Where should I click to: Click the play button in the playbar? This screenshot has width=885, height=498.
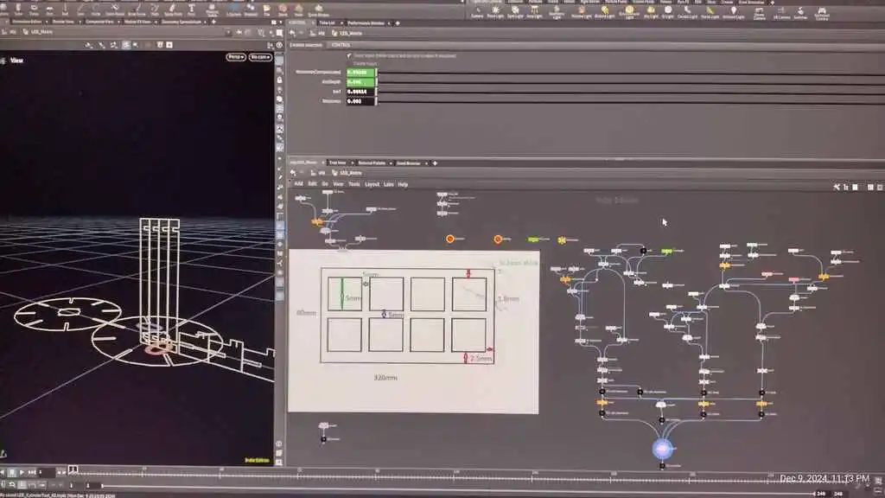[22, 472]
